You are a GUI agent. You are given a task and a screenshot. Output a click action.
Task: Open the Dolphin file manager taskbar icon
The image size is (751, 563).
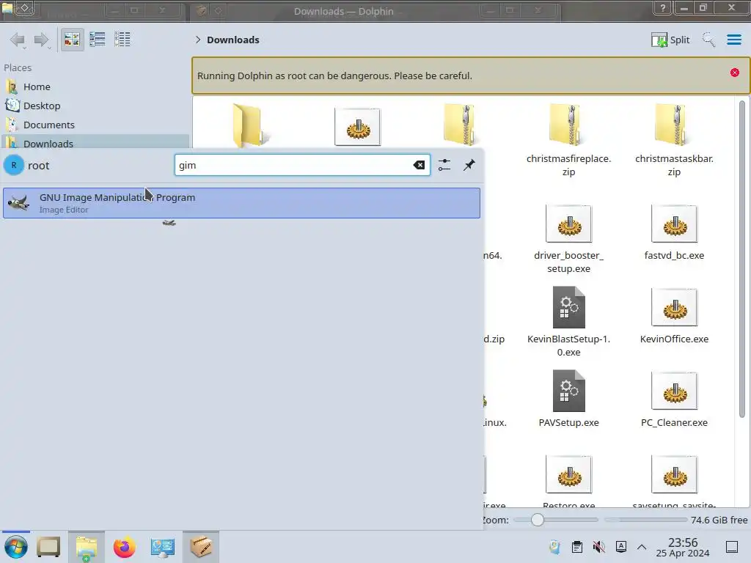(87, 547)
